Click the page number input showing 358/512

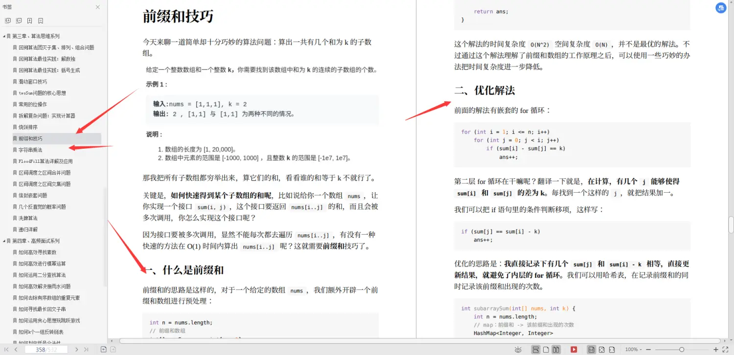click(46, 349)
